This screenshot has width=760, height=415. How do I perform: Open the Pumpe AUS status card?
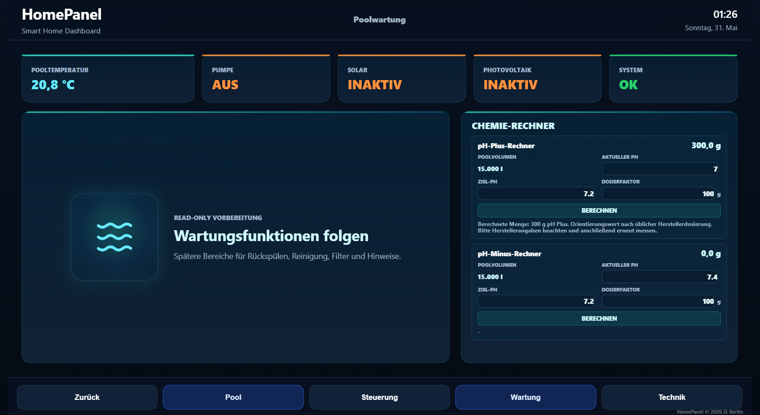[x=266, y=79]
